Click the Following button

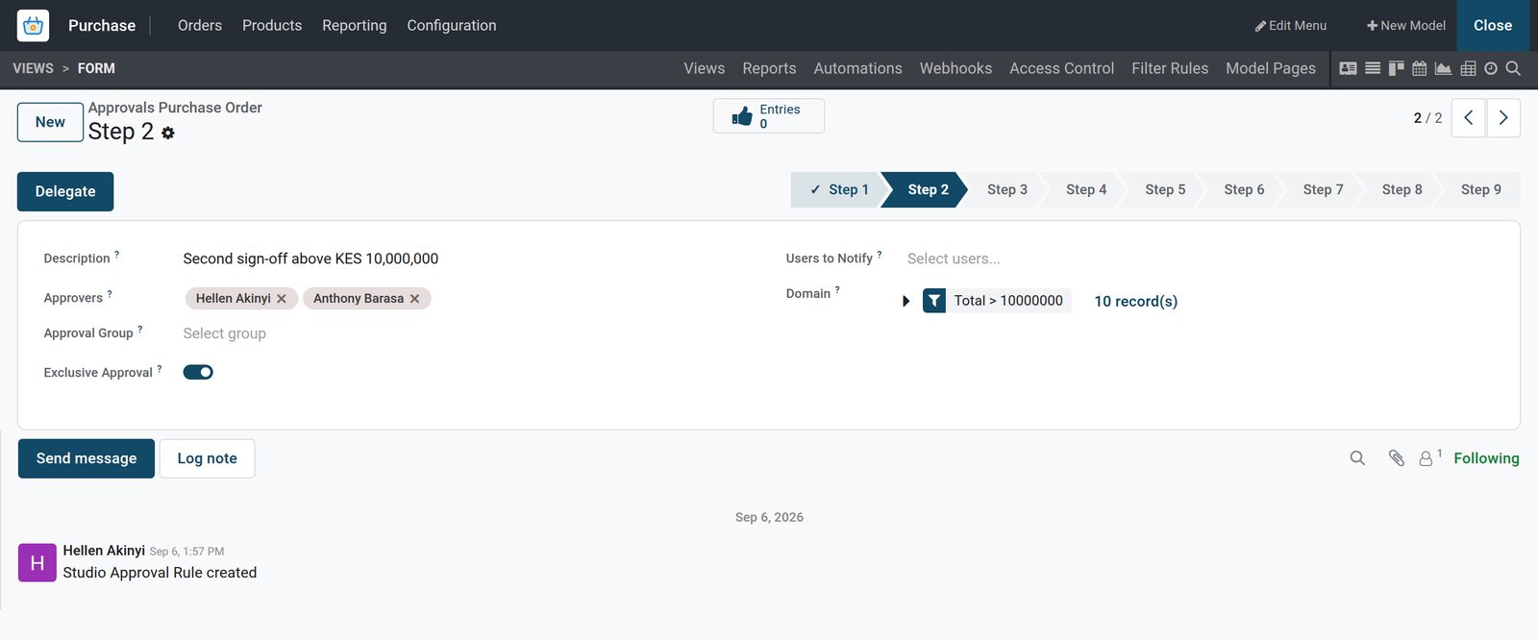(1486, 458)
